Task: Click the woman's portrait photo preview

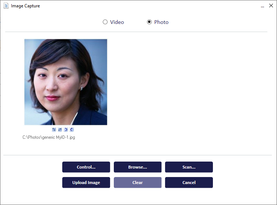Action: point(66,82)
